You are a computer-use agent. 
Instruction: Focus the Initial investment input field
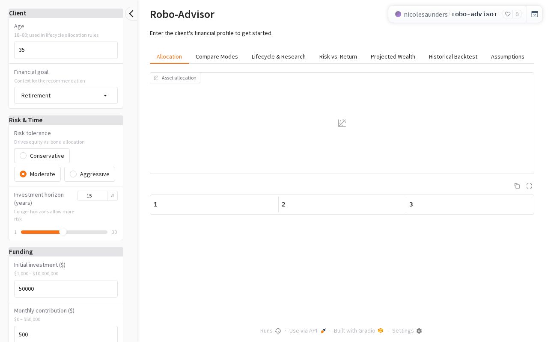[x=66, y=289]
